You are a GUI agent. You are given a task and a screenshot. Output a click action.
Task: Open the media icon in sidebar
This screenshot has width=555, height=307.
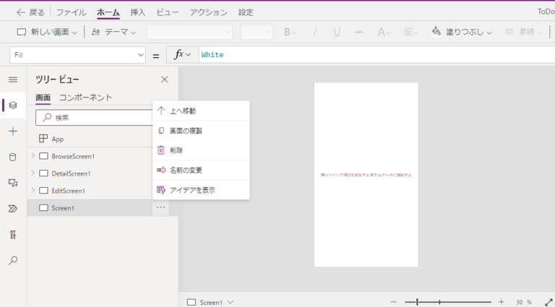tap(13, 183)
